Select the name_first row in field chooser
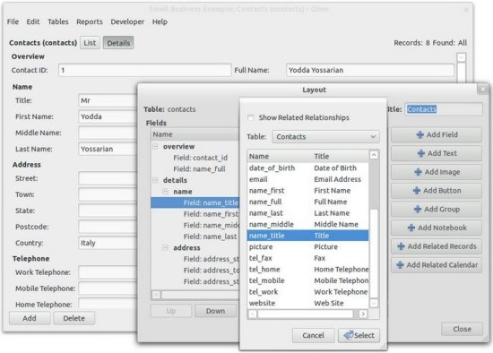Screen dimensions: 493x353 [307, 191]
